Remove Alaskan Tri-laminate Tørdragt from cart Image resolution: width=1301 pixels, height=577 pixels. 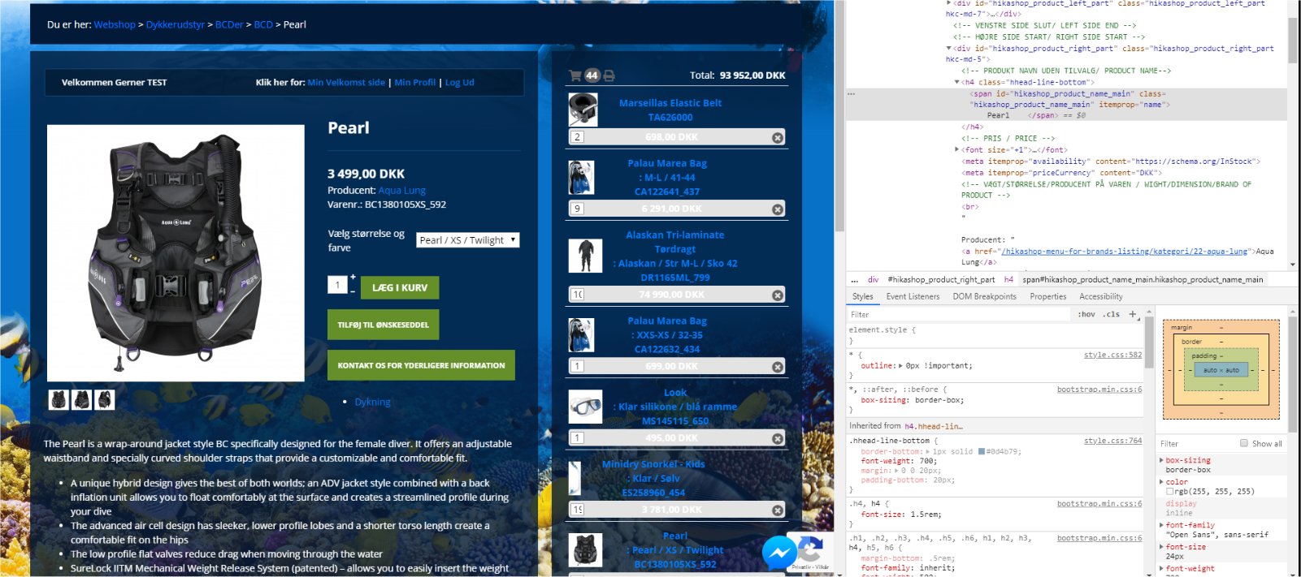point(778,295)
